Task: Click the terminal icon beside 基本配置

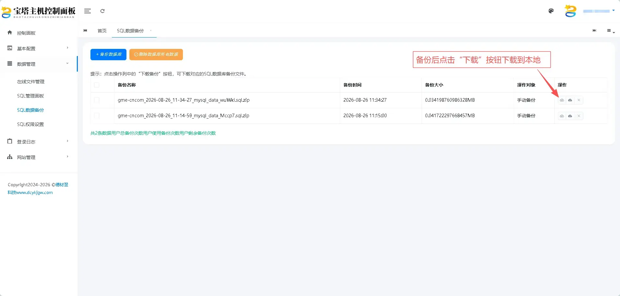Action: click(x=10, y=48)
